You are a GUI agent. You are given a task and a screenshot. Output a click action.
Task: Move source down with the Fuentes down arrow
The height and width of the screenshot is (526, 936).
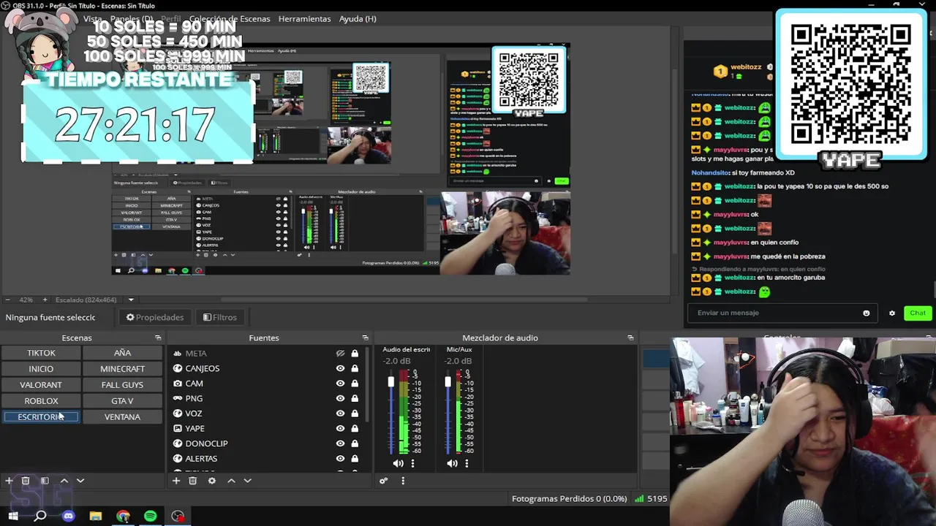[247, 481]
